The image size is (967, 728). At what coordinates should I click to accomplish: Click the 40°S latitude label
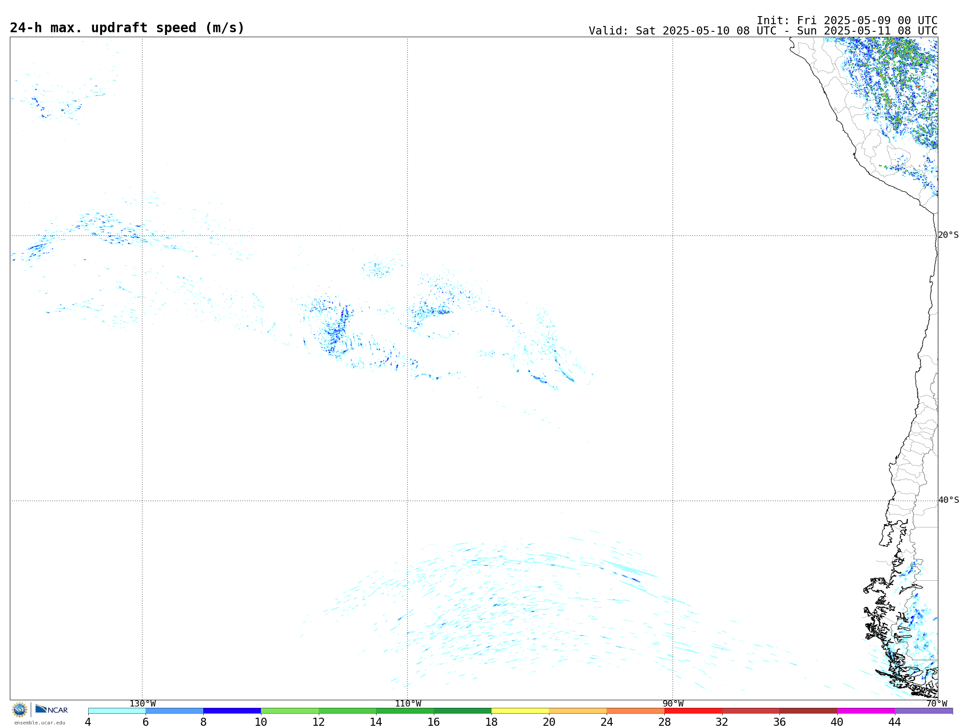pos(948,500)
